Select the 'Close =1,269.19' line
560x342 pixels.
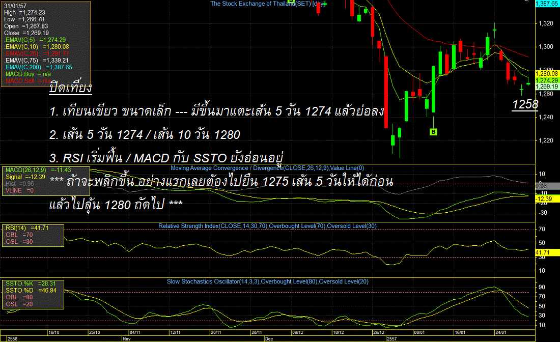[x=26, y=33]
